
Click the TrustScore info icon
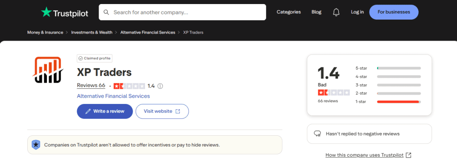(x=160, y=86)
